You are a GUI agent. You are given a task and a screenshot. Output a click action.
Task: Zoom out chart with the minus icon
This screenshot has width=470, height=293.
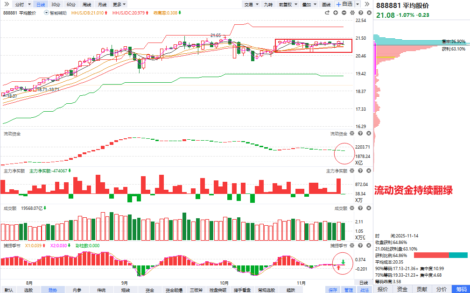[344, 13]
